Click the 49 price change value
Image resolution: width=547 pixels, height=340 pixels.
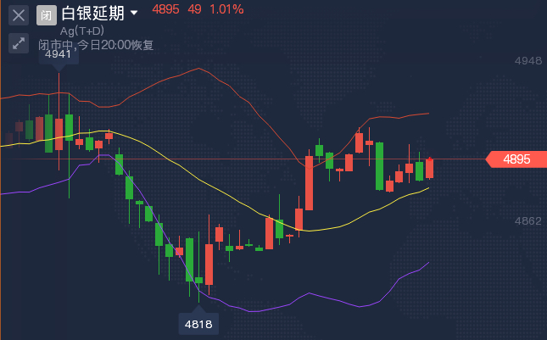click(194, 9)
